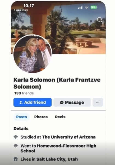Click the home icon beside Lives in
Screen dimensions: 115x165
point(16,159)
